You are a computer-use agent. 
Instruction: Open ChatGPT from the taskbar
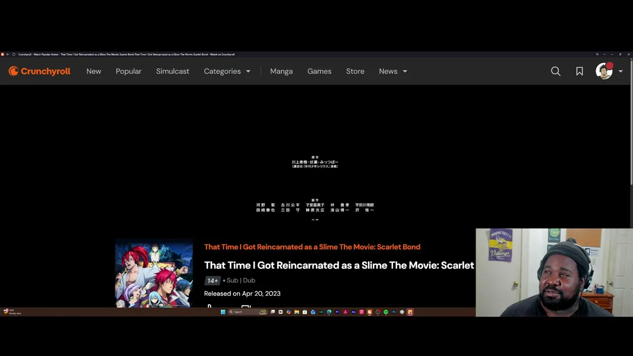402,312
